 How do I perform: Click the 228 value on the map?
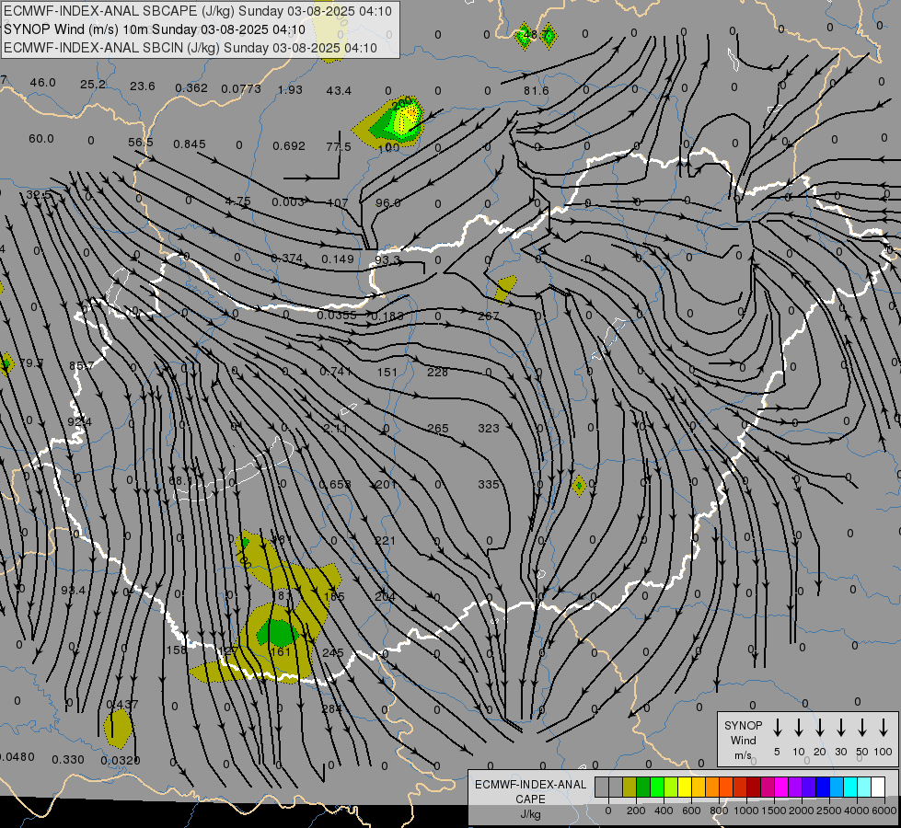[437, 372]
